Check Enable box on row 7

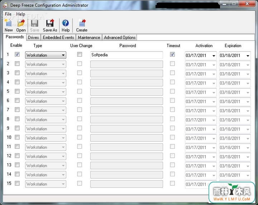pyautogui.click(x=17, y=110)
